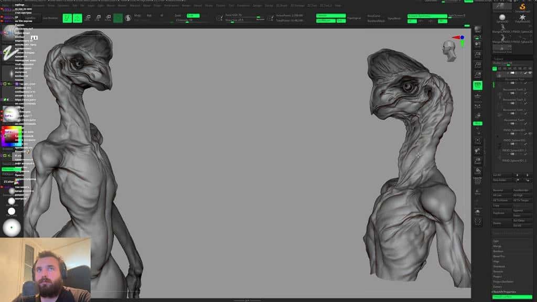Select the Draw mode button
The width and height of the screenshot is (537, 302).
[x=77, y=18]
